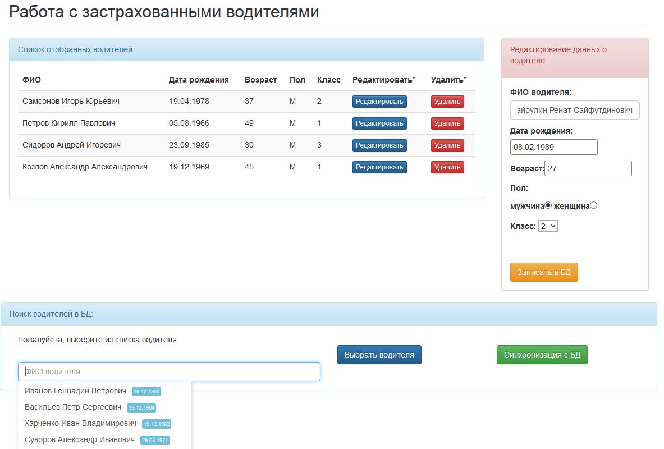Click the gender value in Петров's row
The height and width of the screenshot is (449, 664).
292,123
